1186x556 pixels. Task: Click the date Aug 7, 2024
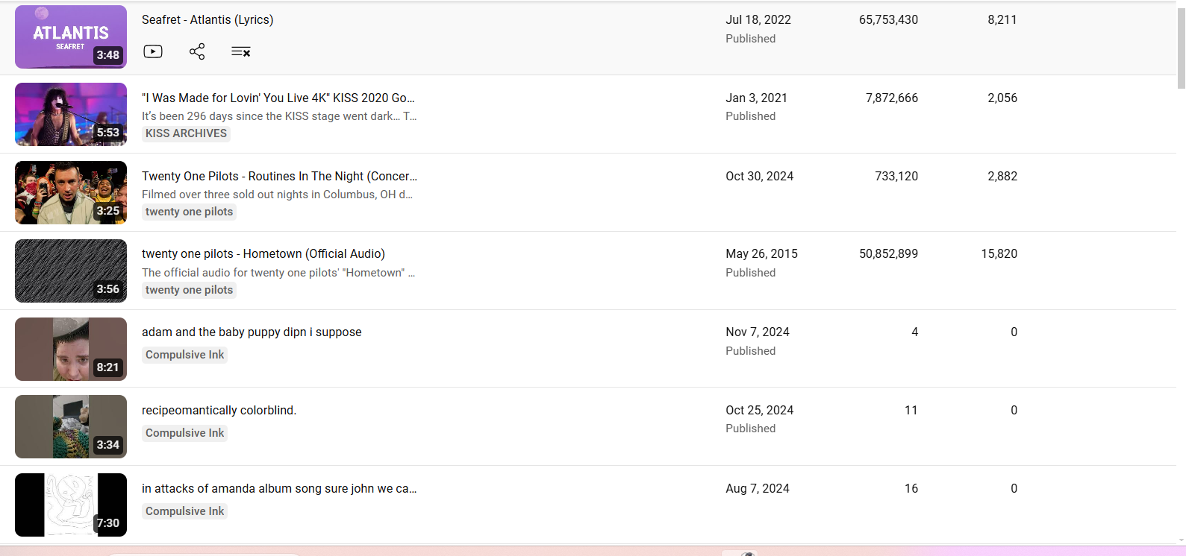pyautogui.click(x=758, y=488)
